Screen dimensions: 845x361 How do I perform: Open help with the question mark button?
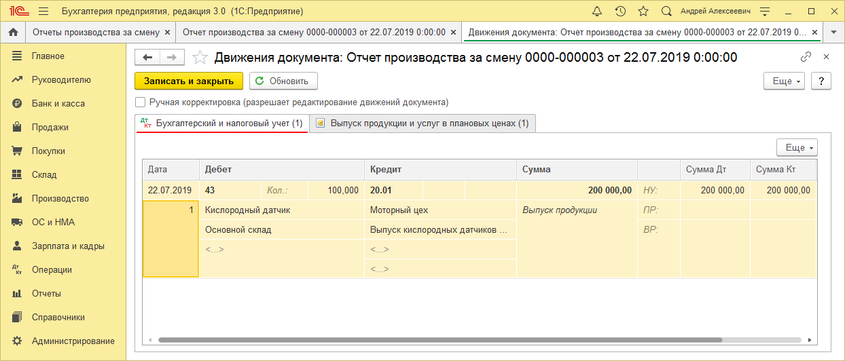tap(821, 81)
